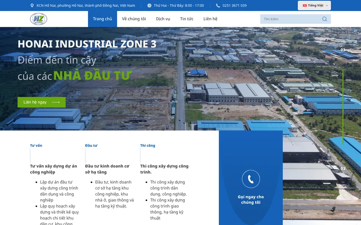Click the round phone icon in blue panel
361x225 pixels.
click(251, 179)
